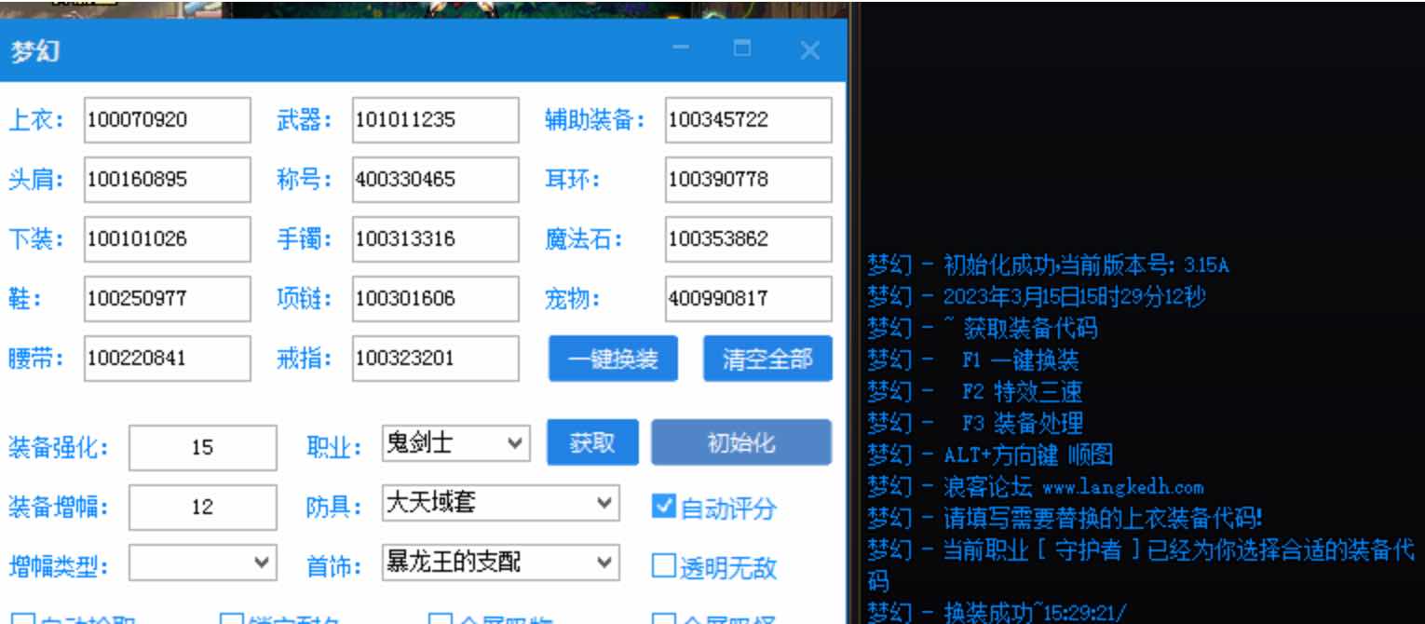Click the log line mentioning 当前职业 [ 守护者 ]
This screenshot has height=624, width=1425.
click(1141, 565)
